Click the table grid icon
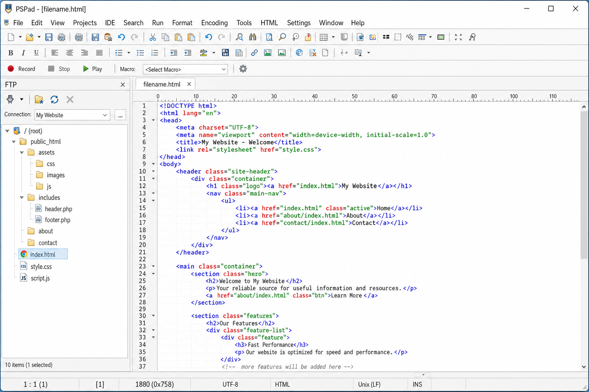 point(324,37)
